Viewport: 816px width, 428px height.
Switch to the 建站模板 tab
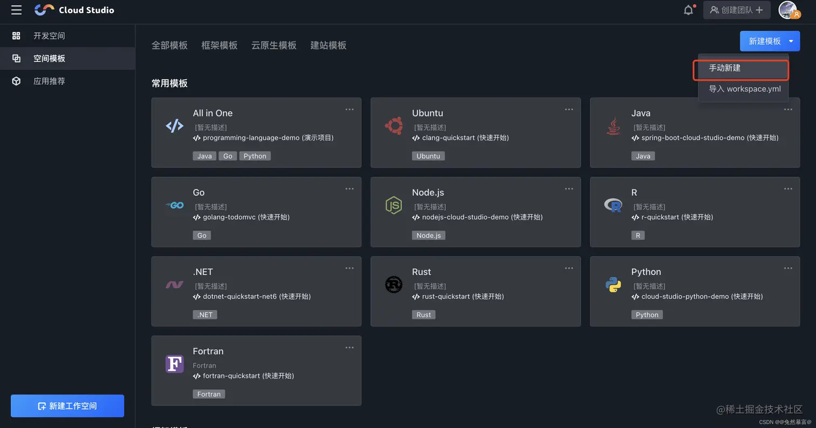(328, 45)
